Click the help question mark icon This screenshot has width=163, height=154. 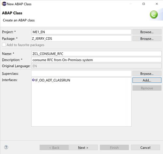[6, 147]
